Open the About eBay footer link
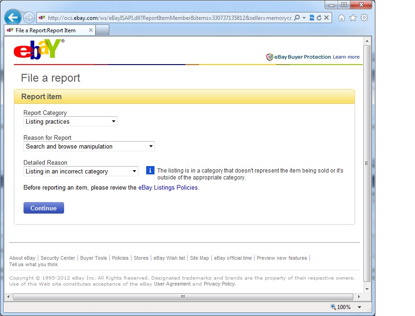Viewport: 415px width, 316px height. click(22, 258)
